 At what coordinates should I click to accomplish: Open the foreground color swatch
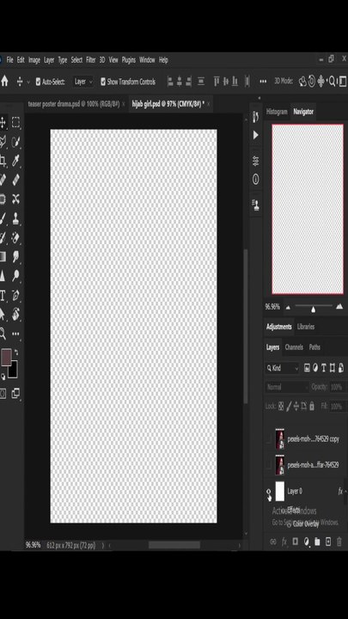[x=6, y=357]
